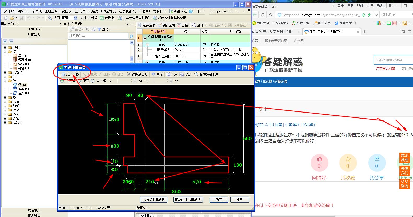Open the 表格输入 panel
The width and height of the screenshot is (413, 217).
click(34, 210)
